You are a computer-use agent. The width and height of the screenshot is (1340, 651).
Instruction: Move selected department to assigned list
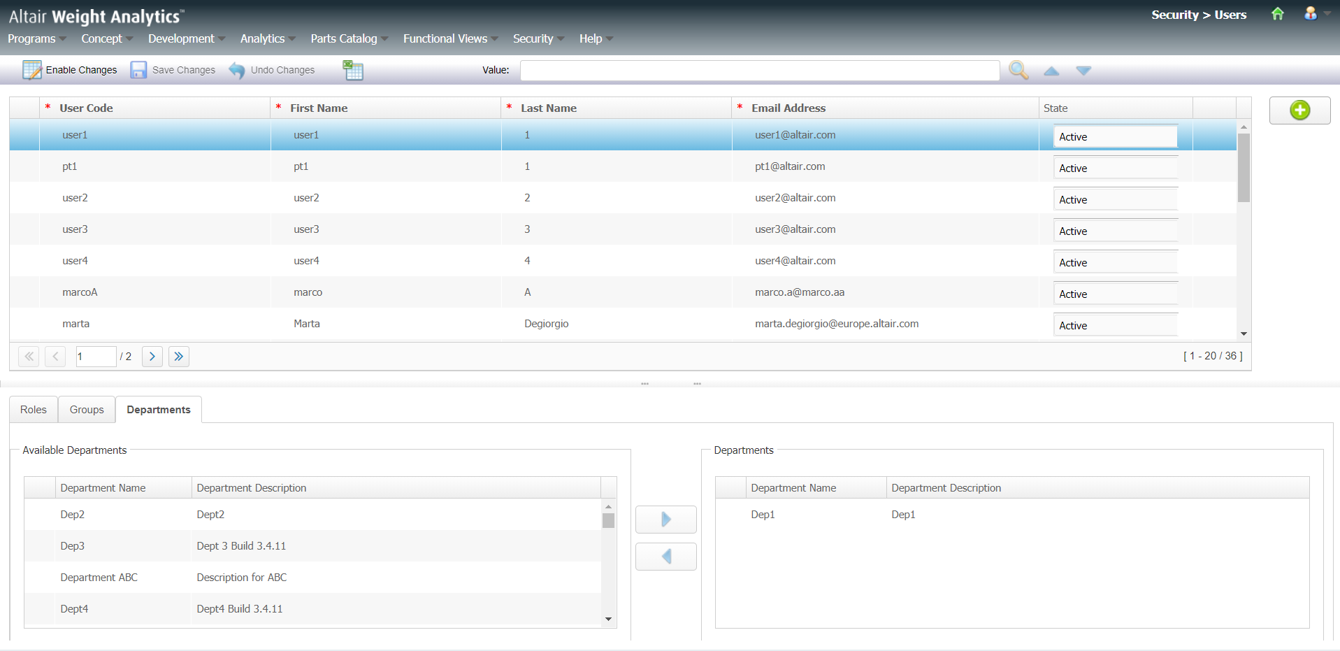click(665, 520)
